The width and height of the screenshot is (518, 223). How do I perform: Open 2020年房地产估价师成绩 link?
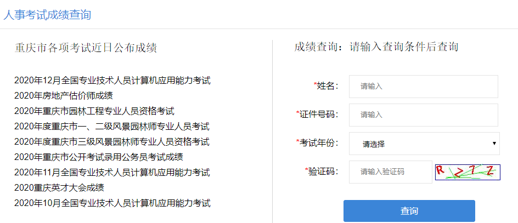[64, 96]
